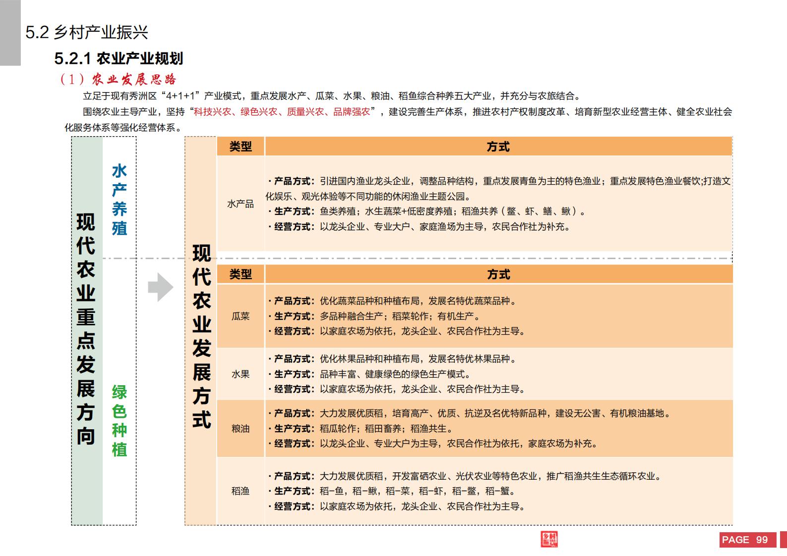This screenshot has width=787, height=556.
Task: Click the paragraph line '化服务体系等强化经营体系'
Action: [x=123, y=128]
